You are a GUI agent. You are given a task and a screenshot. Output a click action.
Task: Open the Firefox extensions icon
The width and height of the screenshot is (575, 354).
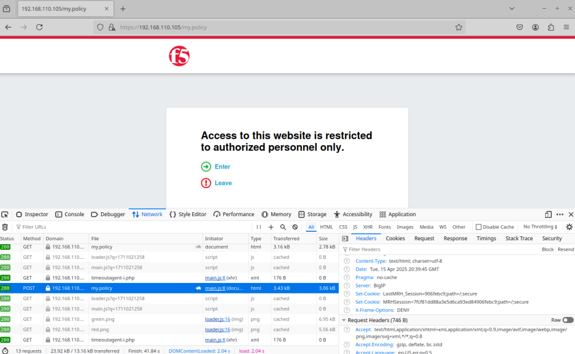tap(551, 27)
